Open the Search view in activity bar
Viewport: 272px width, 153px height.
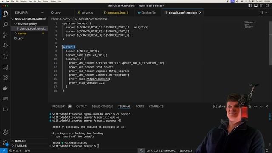pos(5,25)
